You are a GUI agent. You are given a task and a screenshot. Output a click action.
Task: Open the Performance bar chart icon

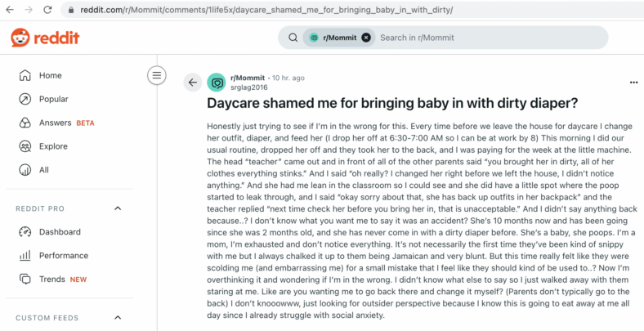pyautogui.click(x=25, y=256)
